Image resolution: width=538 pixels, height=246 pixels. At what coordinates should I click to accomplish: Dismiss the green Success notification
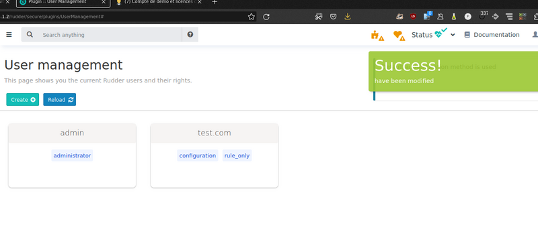(453, 71)
